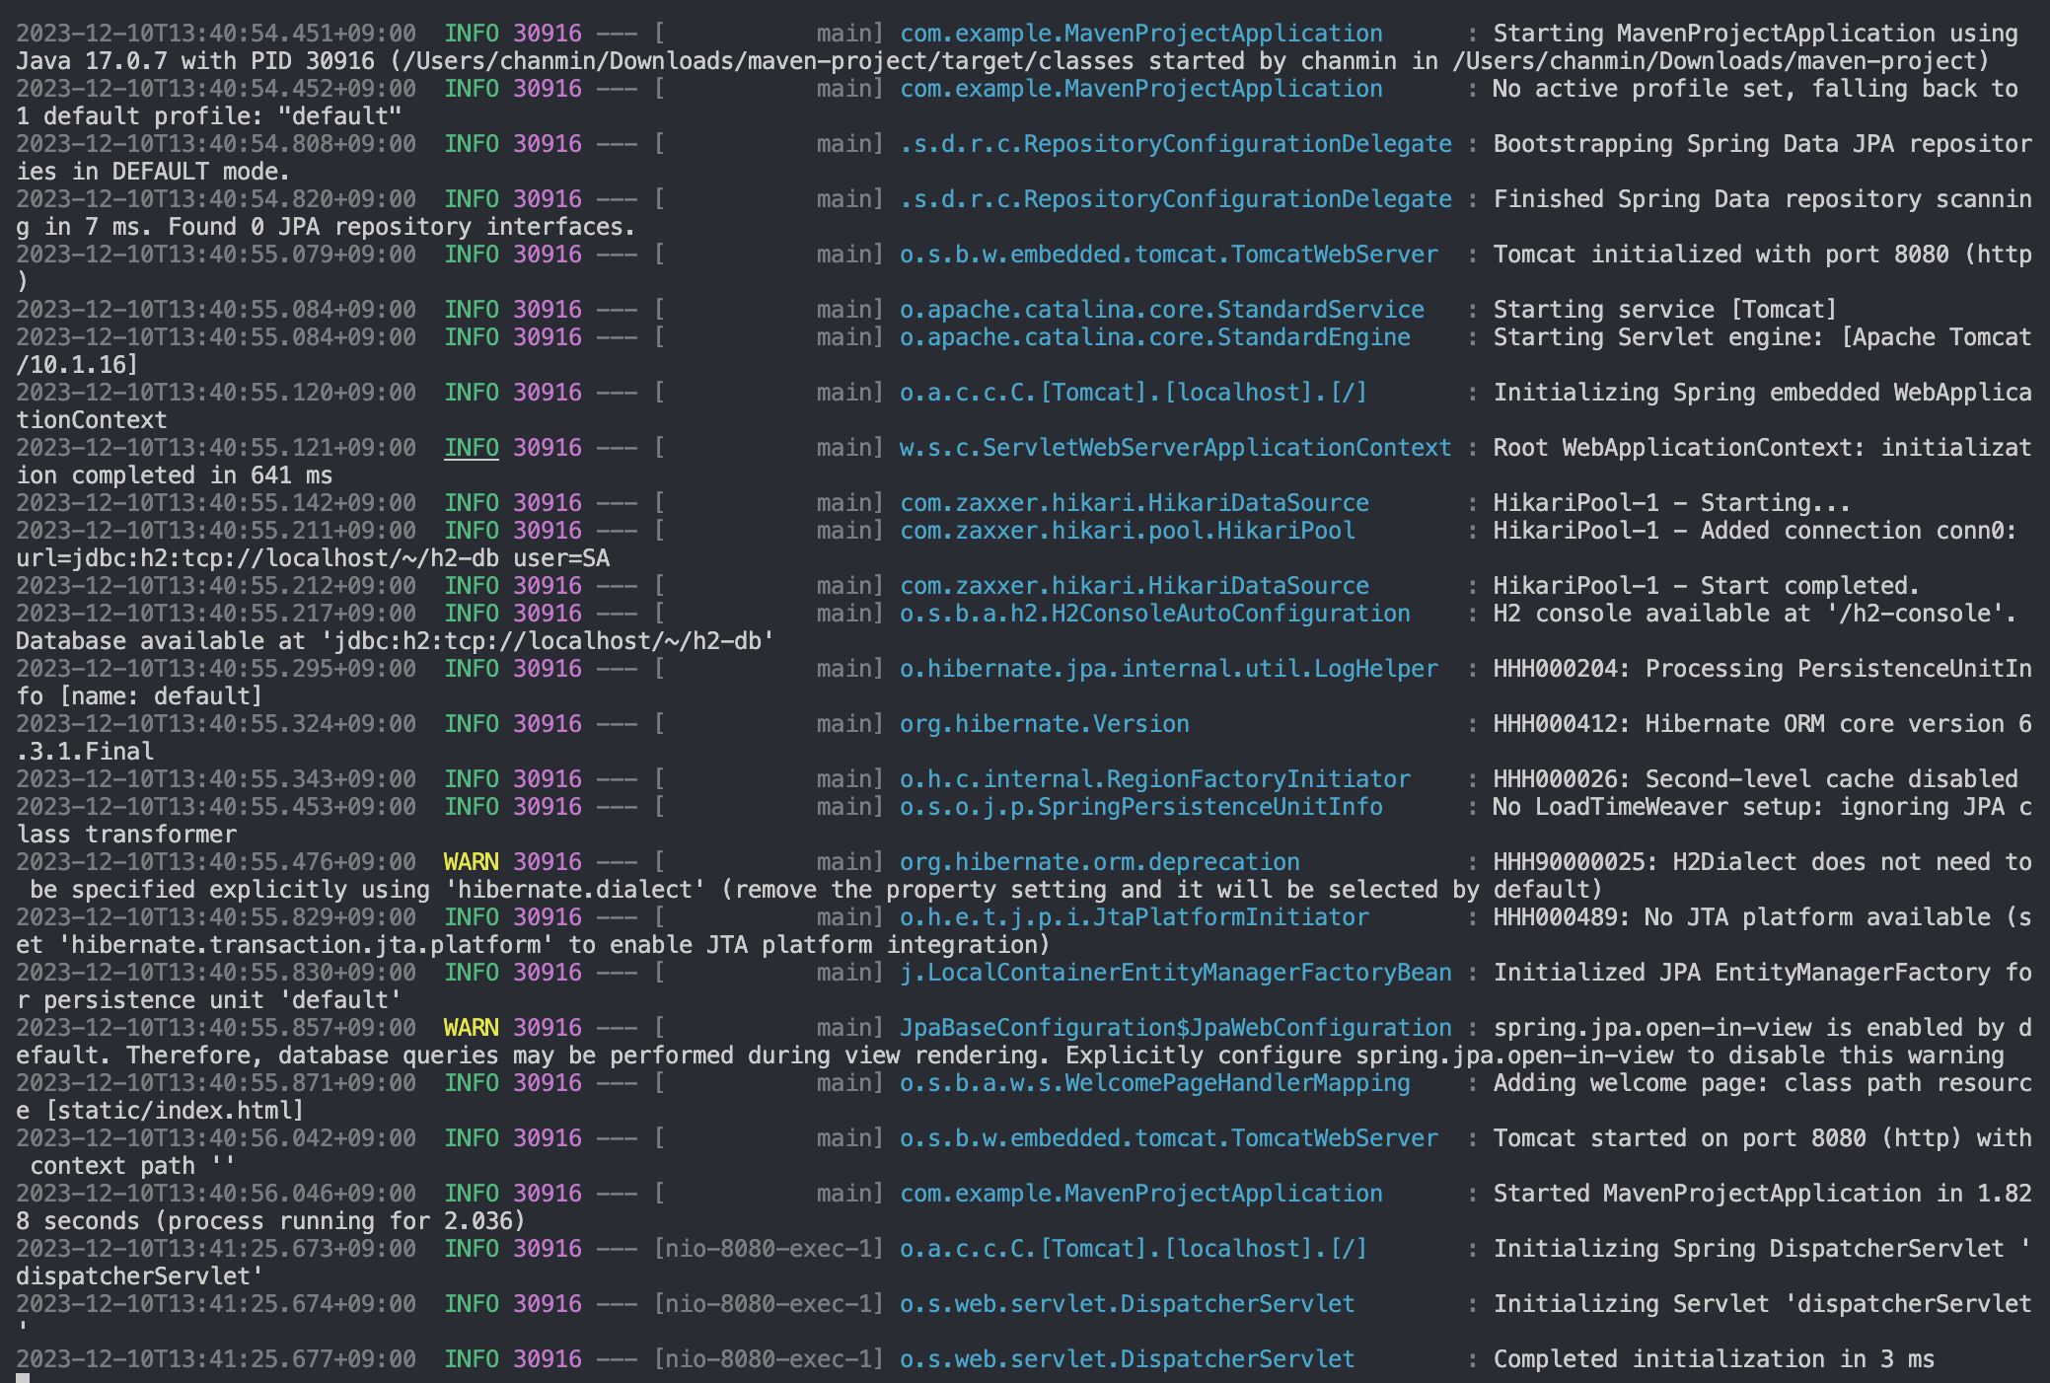Click o.s.o.j.p.SpringPersistenceUnitInfo logger name

click(1140, 807)
